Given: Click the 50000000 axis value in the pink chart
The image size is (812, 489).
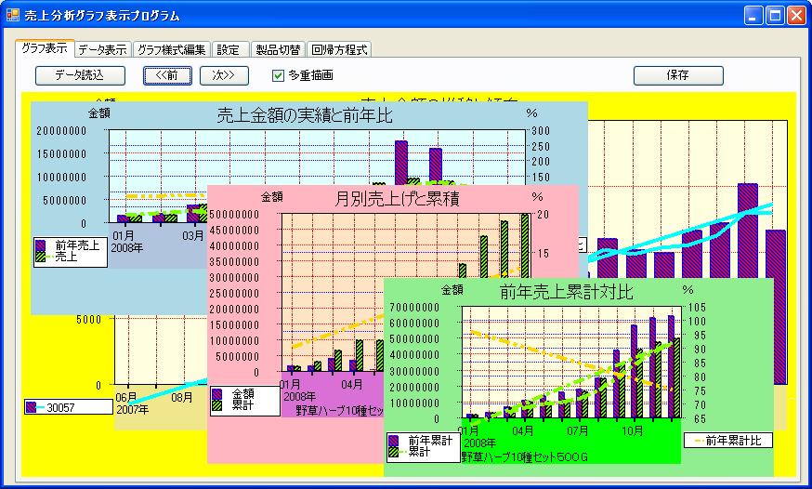Looking at the screenshot, I should [234, 214].
